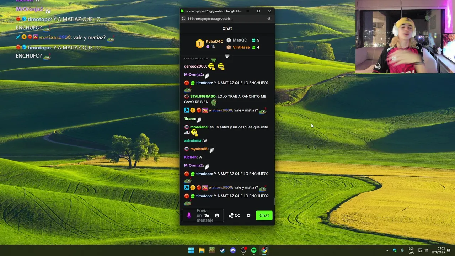Collapse the gift leaderboard arrow

pos(227,56)
